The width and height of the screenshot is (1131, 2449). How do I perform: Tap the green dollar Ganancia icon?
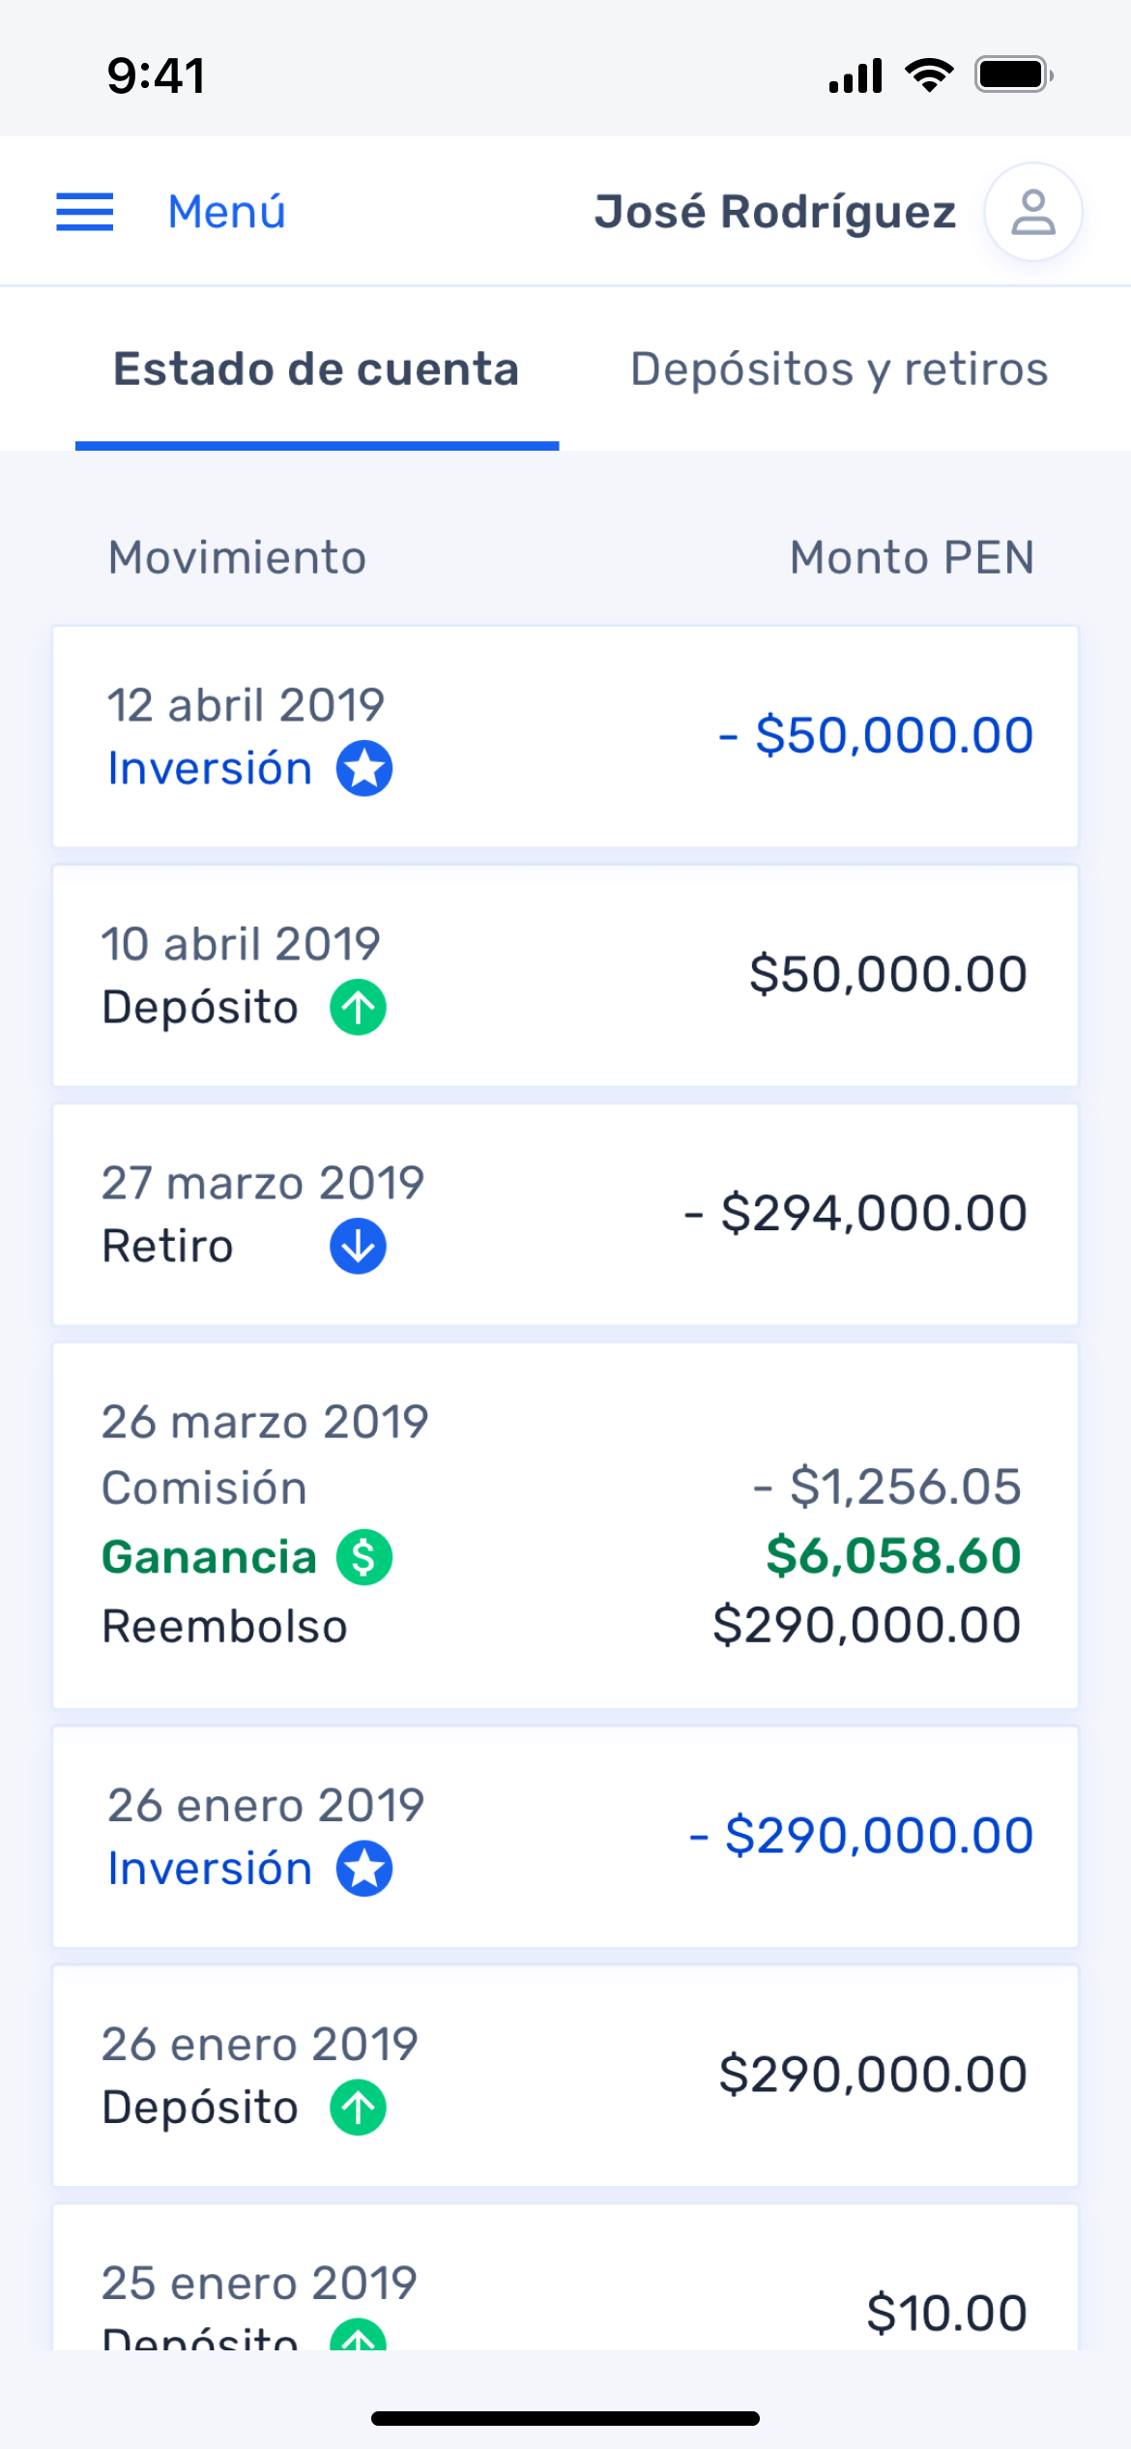click(x=364, y=1557)
